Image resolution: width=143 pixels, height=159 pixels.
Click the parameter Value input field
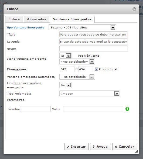tap(93, 109)
